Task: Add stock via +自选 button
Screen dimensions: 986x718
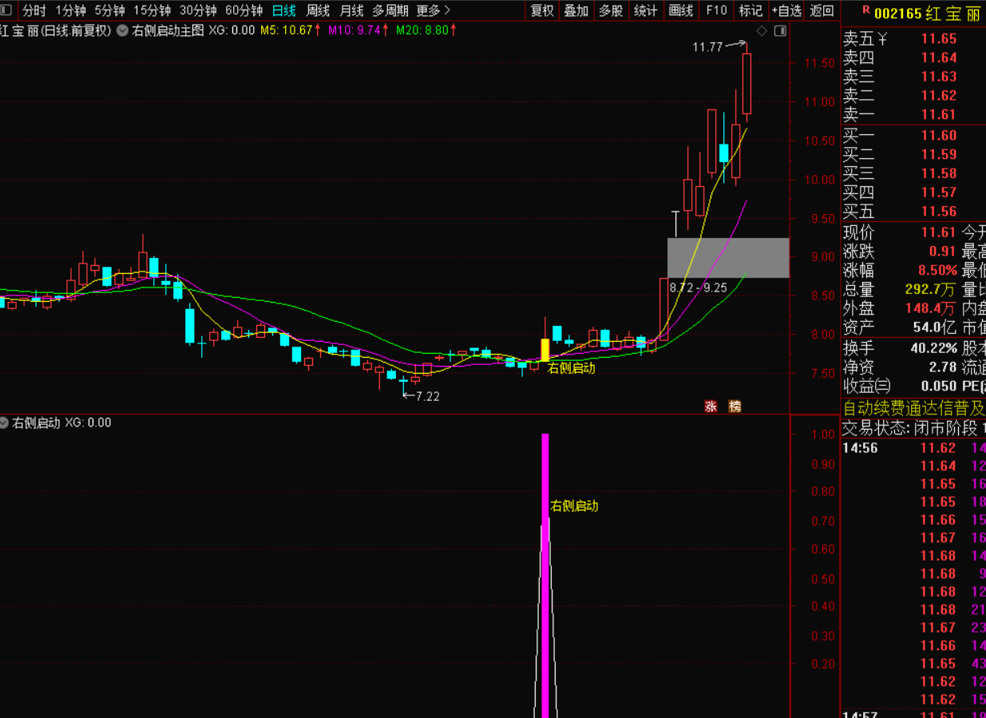Action: (x=786, y=10)
